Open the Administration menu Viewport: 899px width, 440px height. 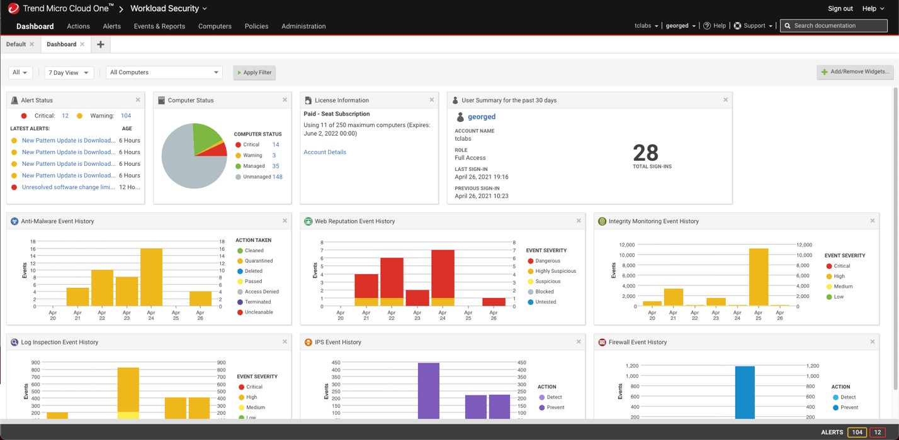coord(303,26)
